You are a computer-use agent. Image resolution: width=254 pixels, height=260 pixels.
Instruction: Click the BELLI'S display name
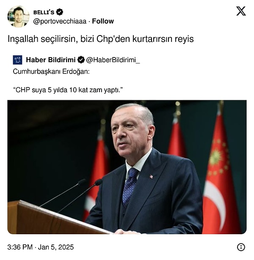click(x=44, y=12)
